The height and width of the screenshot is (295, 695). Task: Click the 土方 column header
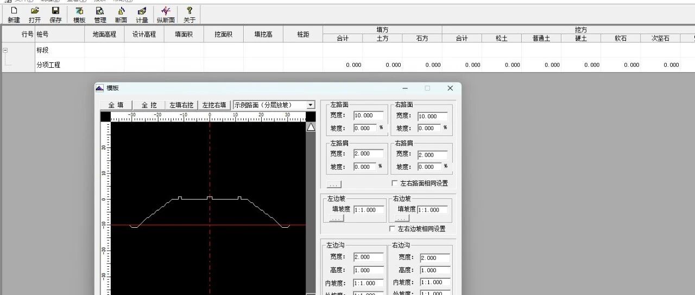[x=383, y=39]
